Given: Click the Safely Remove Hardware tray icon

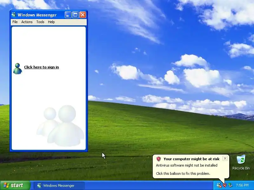Looking at the screenshot, I should pos(230,185).
